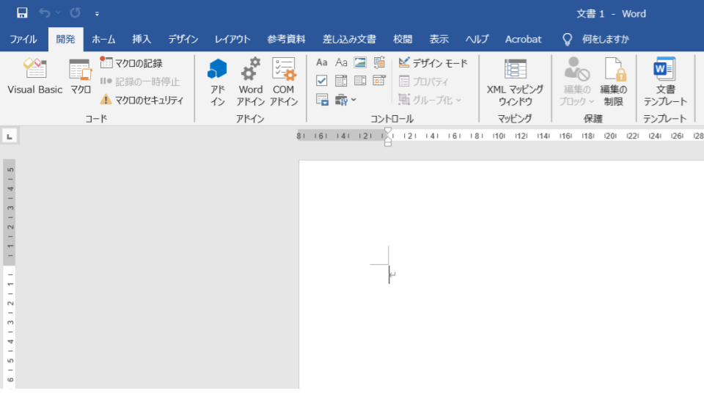Open the ヘルプ (Help) tab
Viewport: 704px width, 396px height.
tap(477, 40)
